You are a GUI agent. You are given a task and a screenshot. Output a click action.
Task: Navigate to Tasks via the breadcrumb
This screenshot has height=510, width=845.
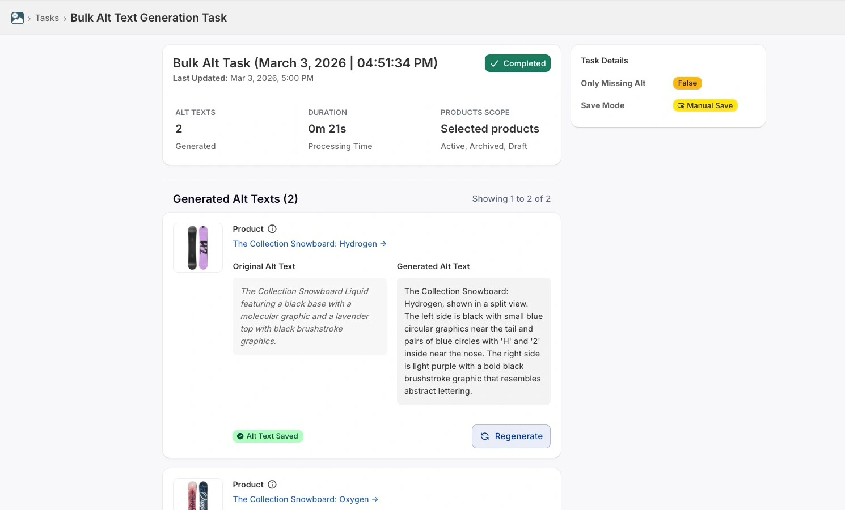coord(47,18)
